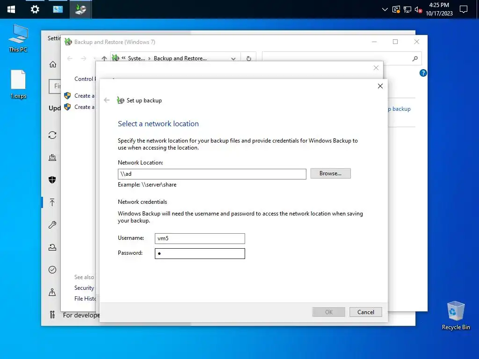Click the Cancel button
Viewport: 479px width, 359px height.
[x=366, y=312]
